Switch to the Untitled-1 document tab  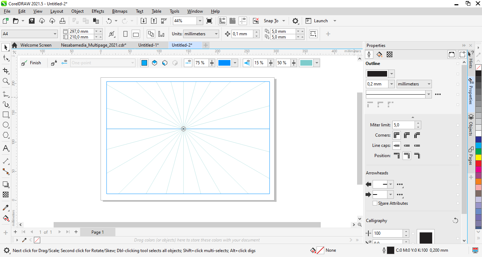coord(148,45)
